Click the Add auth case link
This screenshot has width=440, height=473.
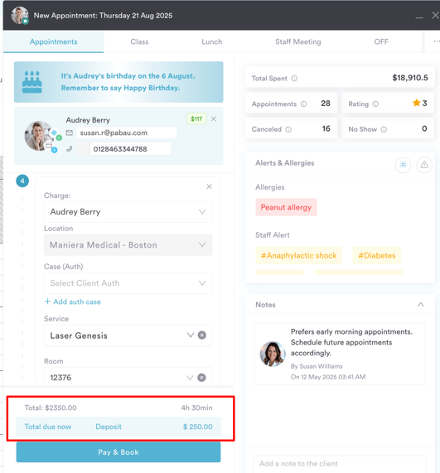point(73,302)
